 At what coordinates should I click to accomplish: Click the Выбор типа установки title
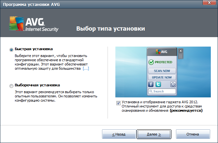tap(110, 29)
